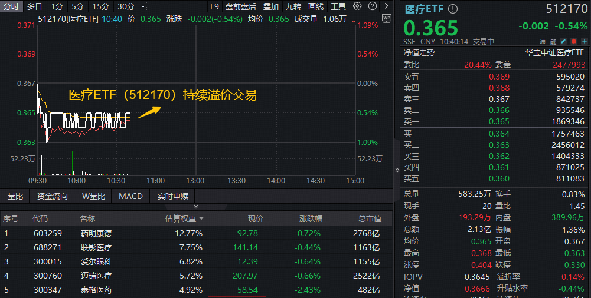The width and height of the screenshot is (591, 298).
Task: Open the 工具 tools button
Action: 338,6
